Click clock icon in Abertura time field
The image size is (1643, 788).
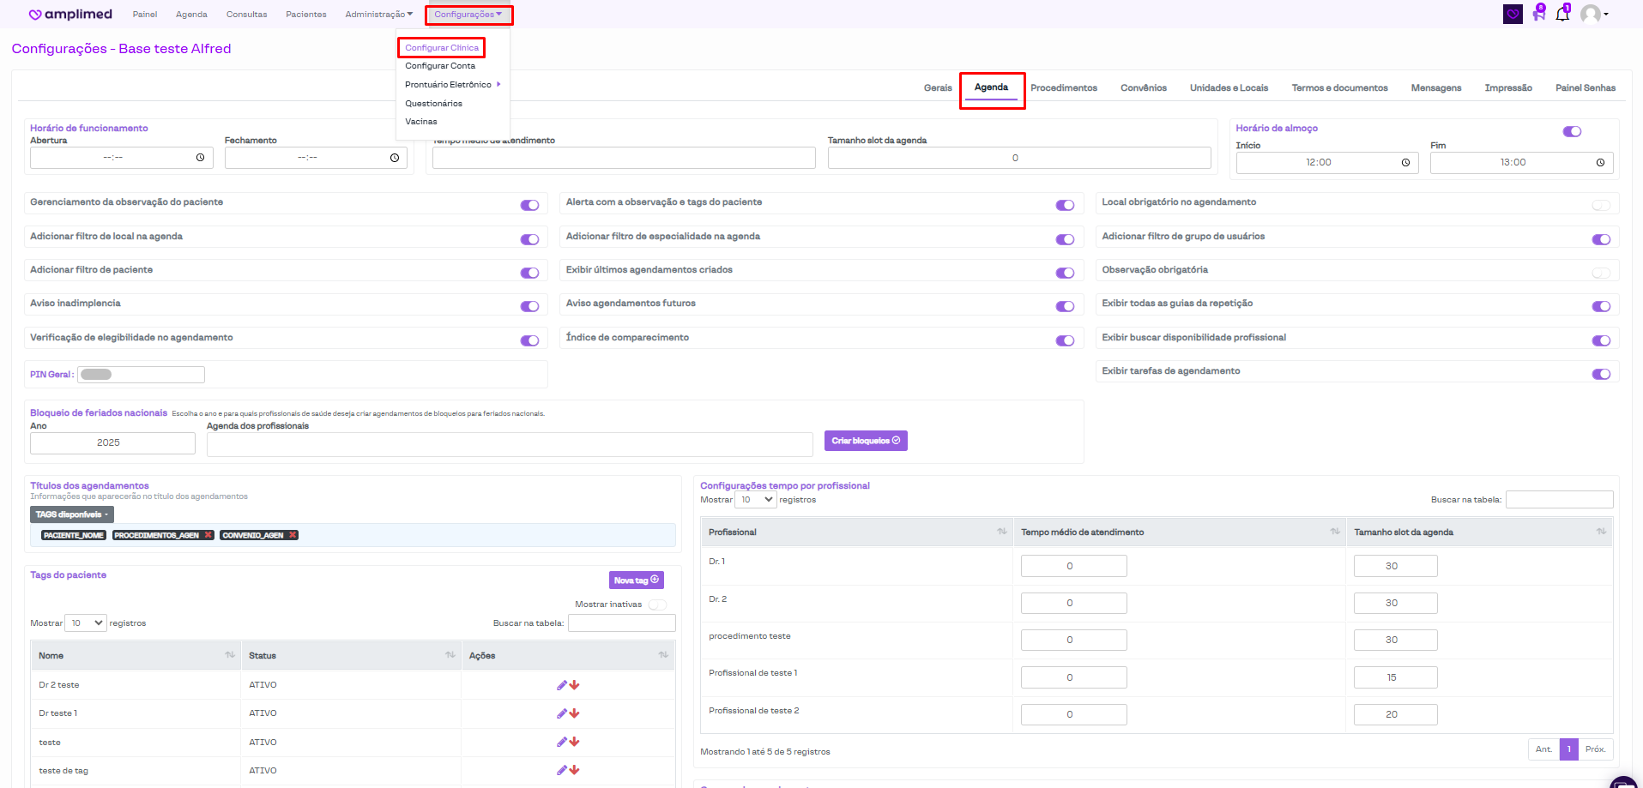(200, 158)
